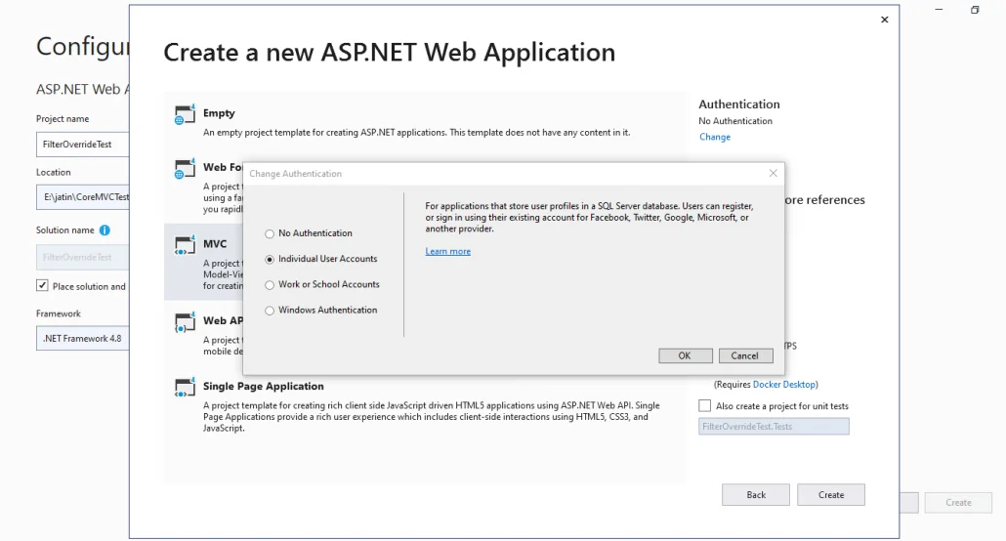Open the Docker Desktop link
The height and width of the screenshot is (541, 1006).
tap(784, 385)
